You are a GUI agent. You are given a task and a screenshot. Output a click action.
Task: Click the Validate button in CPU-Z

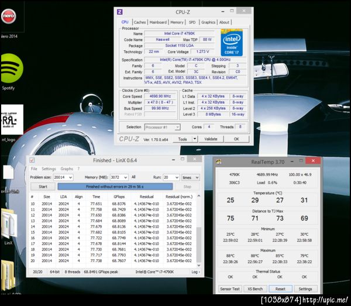pyautogui.click(x=211, y=139)
